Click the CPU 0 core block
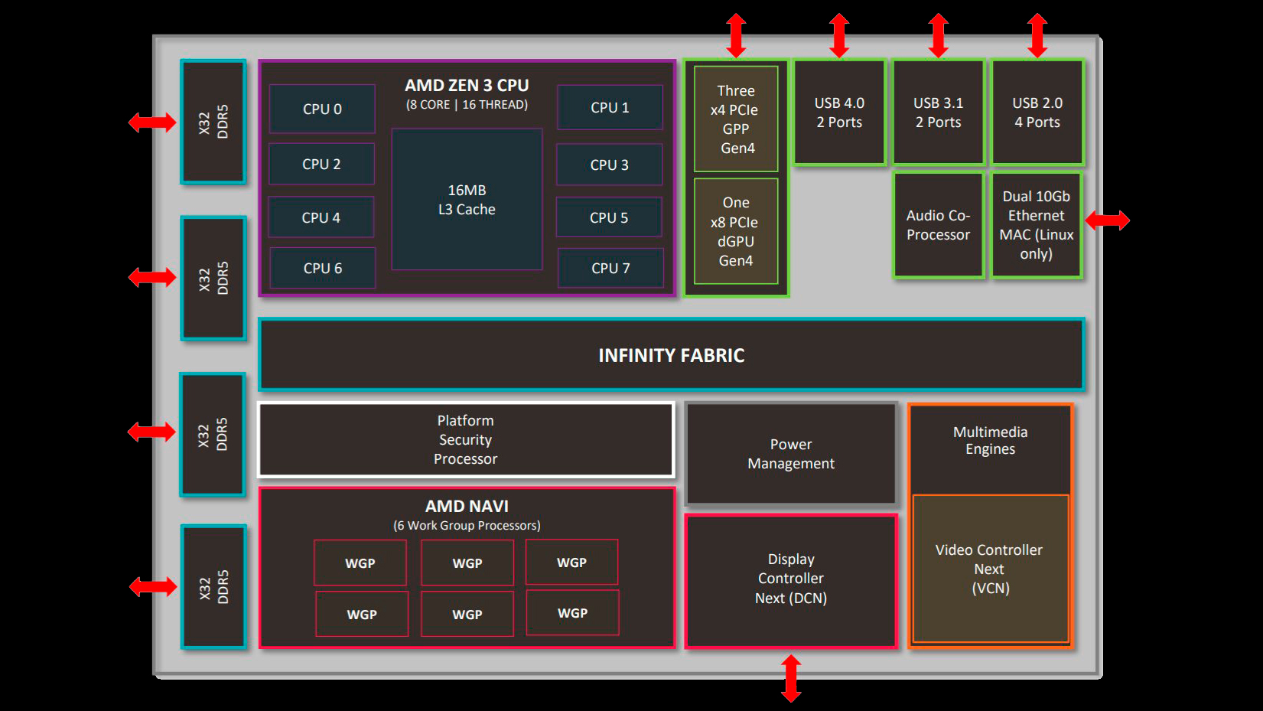The image size is (1263, 711). coord(322,109)
